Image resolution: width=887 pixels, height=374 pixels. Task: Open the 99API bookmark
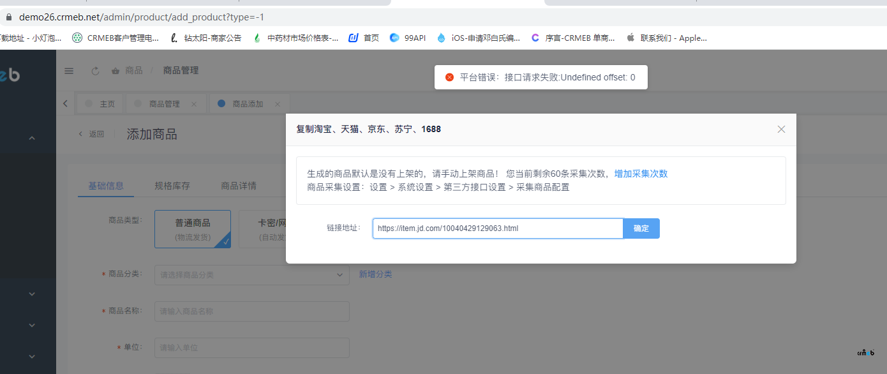(408, 38)
